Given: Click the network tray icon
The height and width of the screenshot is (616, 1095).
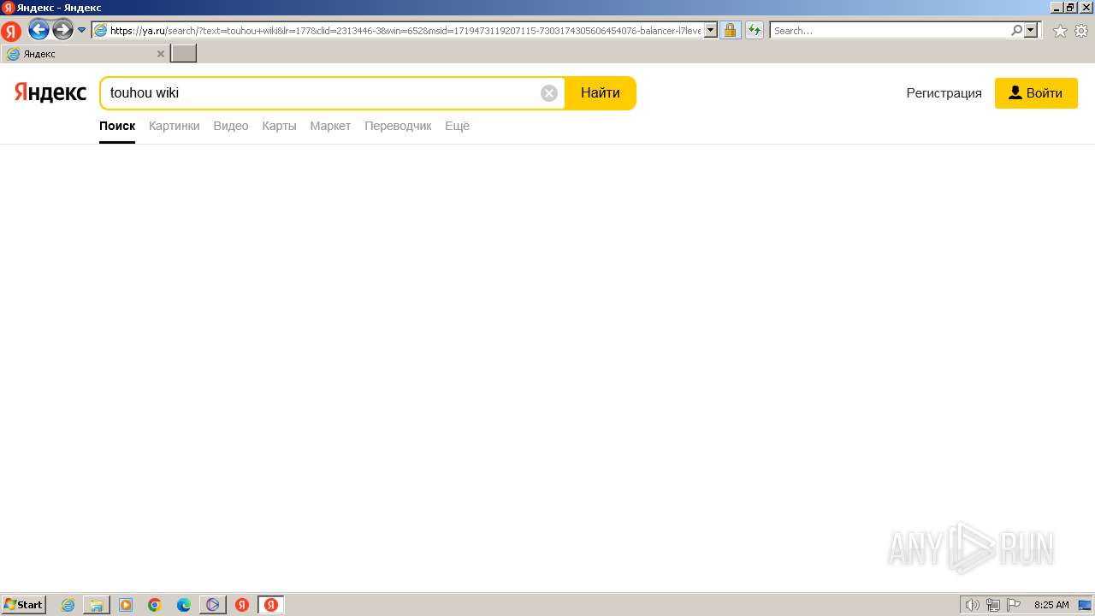Looking at the screenshot, I should [x=993, y=605].
